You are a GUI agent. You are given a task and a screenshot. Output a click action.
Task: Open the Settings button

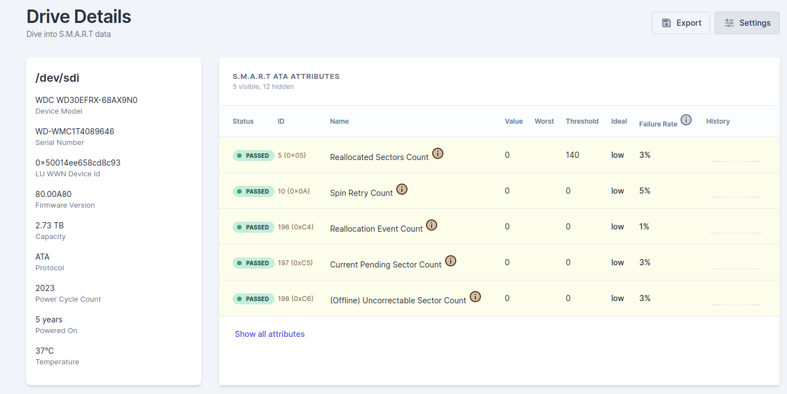[x=747, y=23]
